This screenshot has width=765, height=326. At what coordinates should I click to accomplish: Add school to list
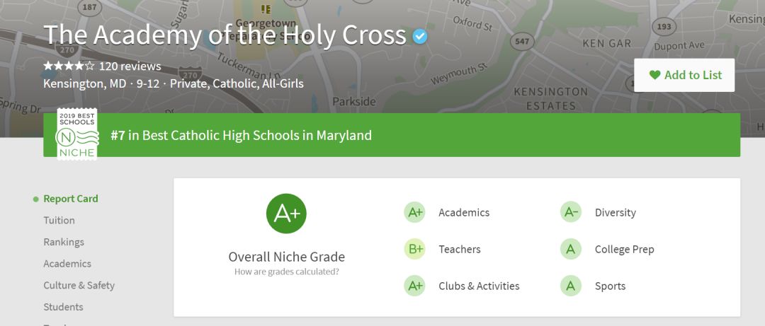(x=684, y=75)
